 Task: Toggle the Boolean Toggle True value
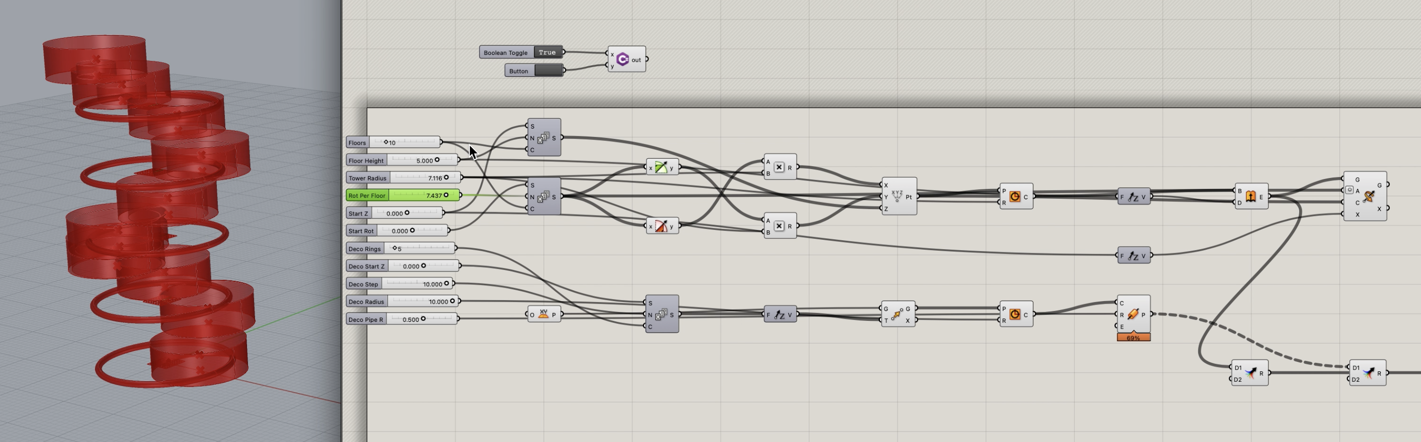click(547, 52)
